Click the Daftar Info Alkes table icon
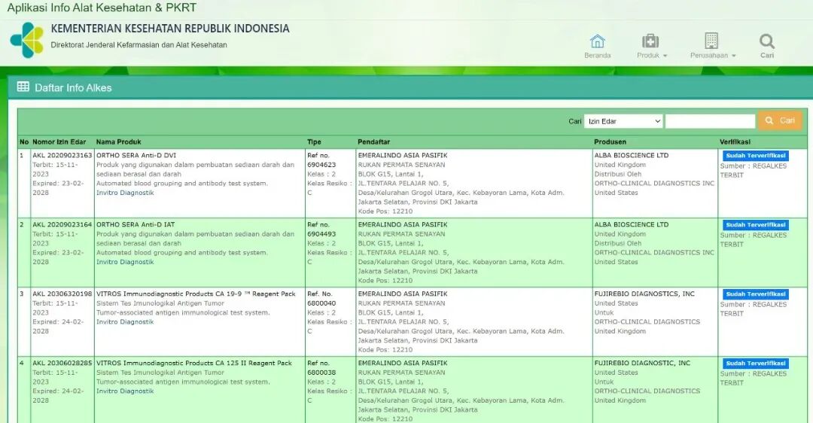 tap(23, 87)
